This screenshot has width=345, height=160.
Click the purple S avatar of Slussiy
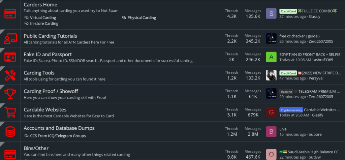(x=271, y=14)
